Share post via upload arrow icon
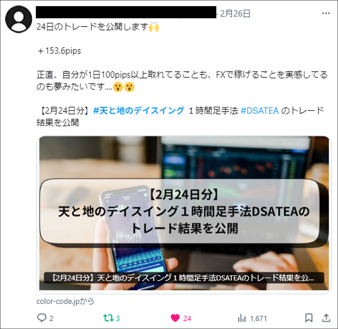 click(x=326, y=318)
